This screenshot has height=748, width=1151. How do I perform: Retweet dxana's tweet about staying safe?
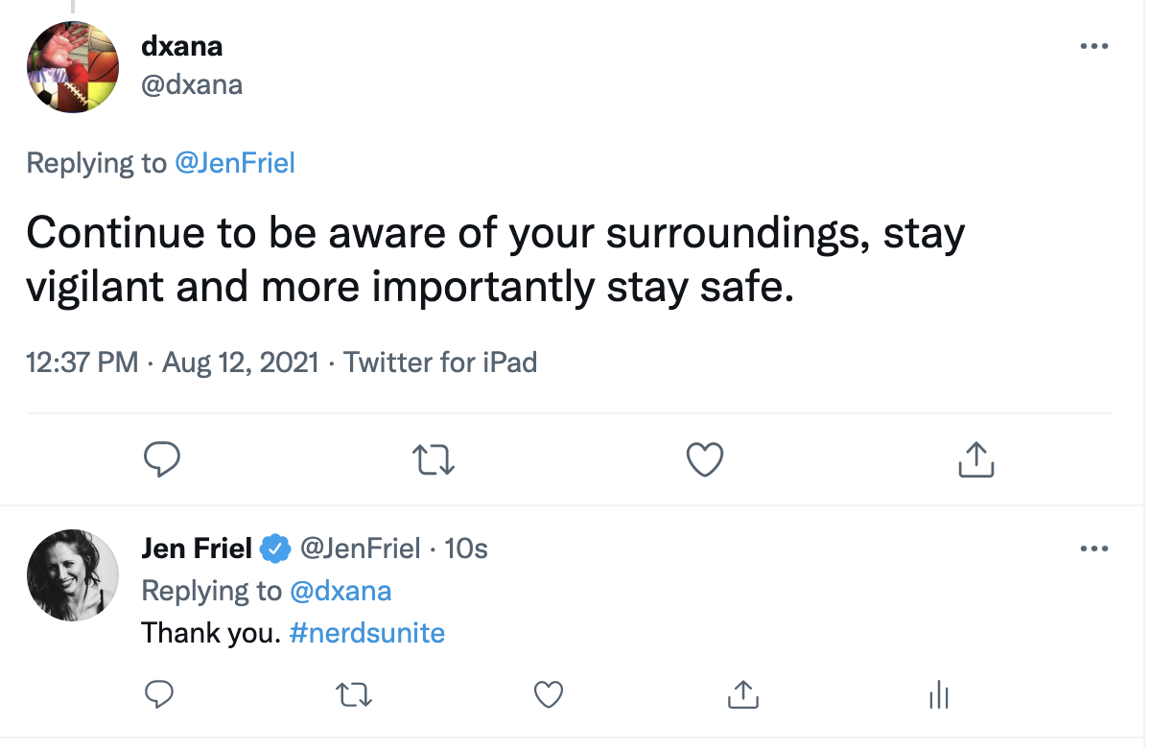tap(433, 460)
